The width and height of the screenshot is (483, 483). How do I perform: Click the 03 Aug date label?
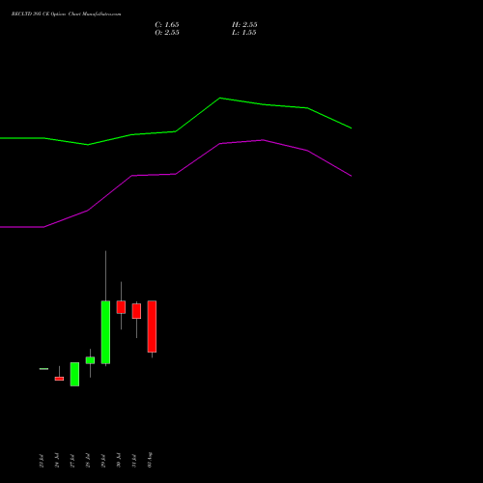click(x=150, y=460)
